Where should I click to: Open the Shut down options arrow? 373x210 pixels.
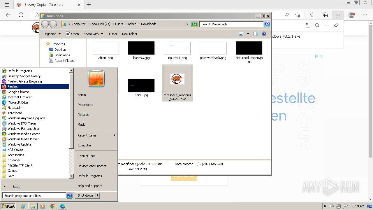pos(98,195)
